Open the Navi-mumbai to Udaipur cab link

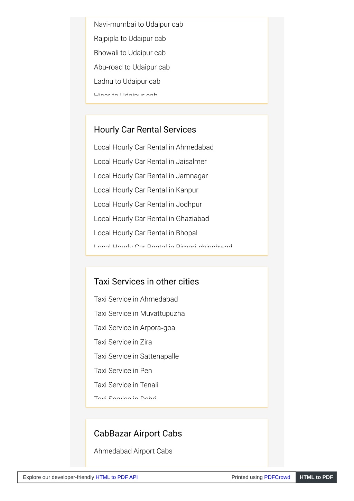point(138,24)
